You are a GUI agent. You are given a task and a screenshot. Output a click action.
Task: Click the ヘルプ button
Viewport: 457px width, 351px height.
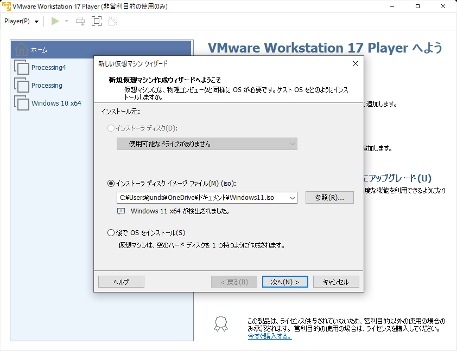(x=121, y=282)
